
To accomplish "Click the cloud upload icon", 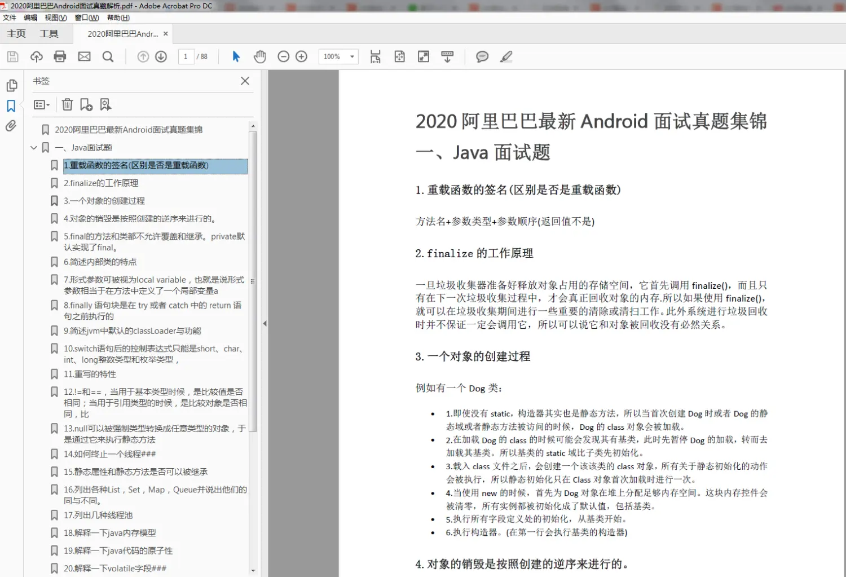I will pos(37,56).
